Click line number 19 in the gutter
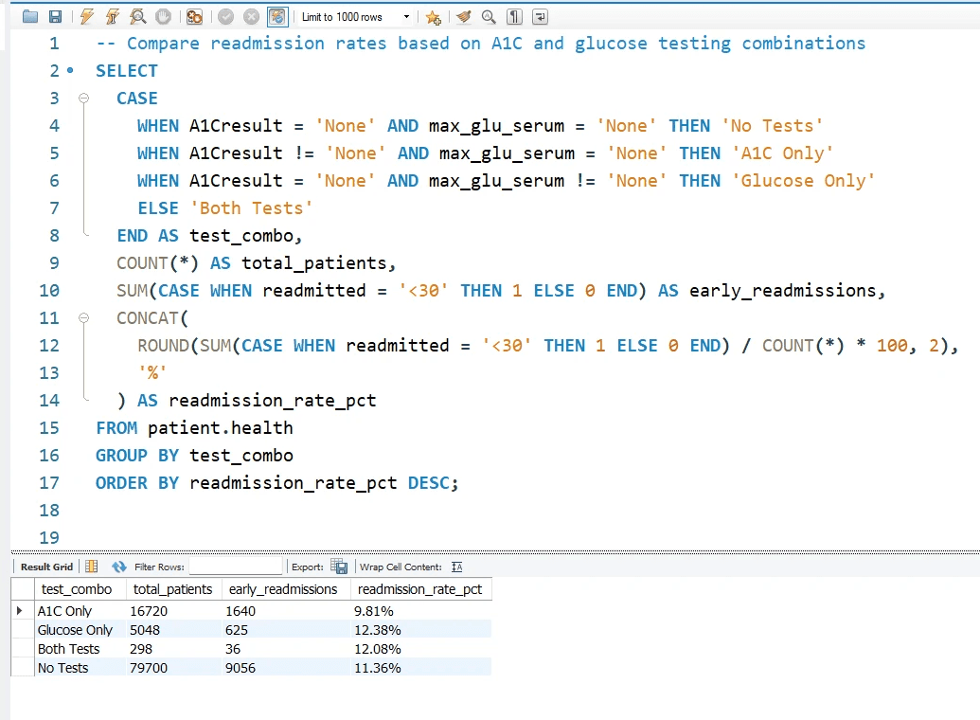Screen dimensions: 980x720 pos(49,538)
